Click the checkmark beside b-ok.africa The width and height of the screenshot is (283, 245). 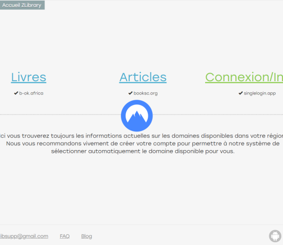[x=16, y=93]
